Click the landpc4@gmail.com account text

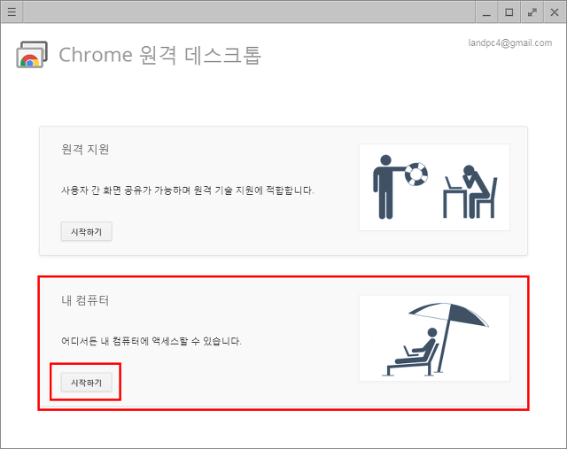[510, 43]
